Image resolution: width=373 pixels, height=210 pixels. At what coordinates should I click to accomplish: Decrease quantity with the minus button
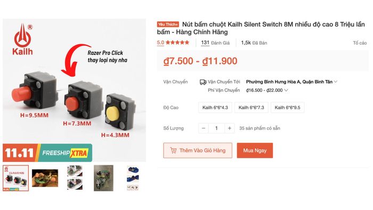[x=204, y=128]
